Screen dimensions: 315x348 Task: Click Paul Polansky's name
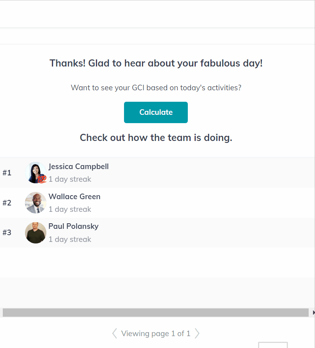[73, 226]
